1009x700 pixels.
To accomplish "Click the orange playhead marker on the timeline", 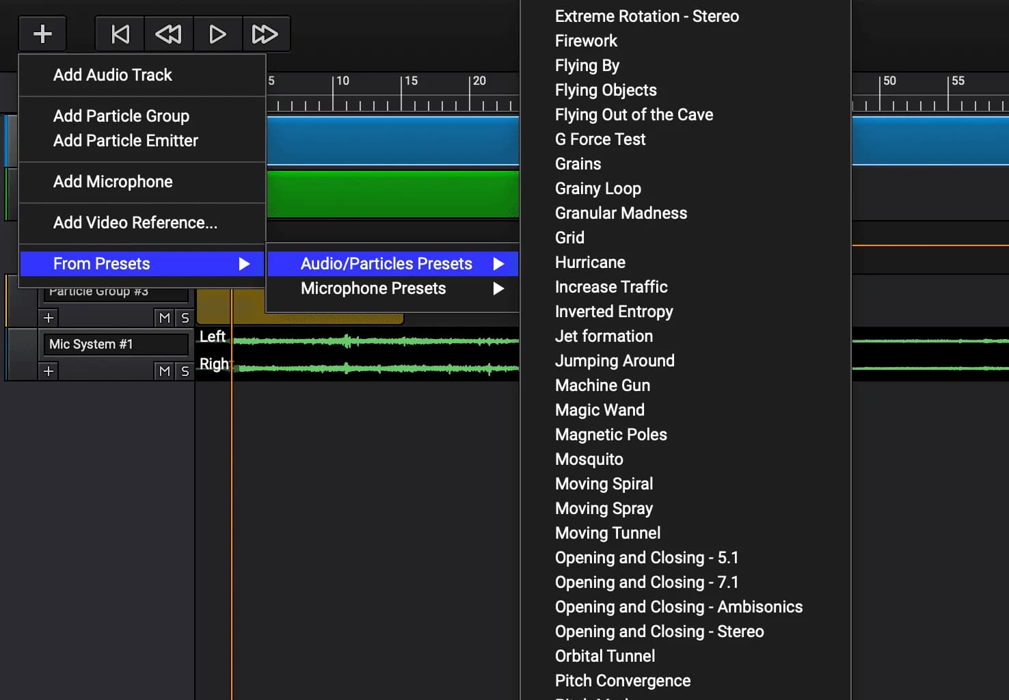I will 232,479.
